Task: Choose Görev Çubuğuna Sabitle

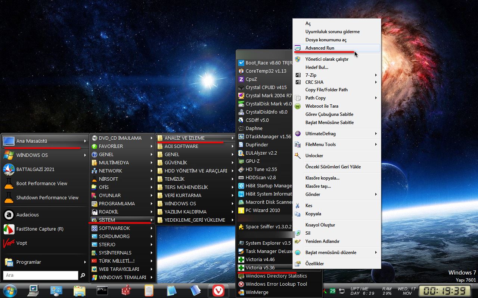Action: tap(329, 114)
